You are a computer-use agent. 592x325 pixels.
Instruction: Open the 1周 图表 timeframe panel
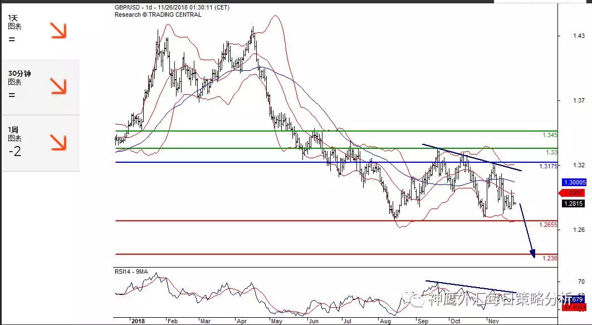40,143
